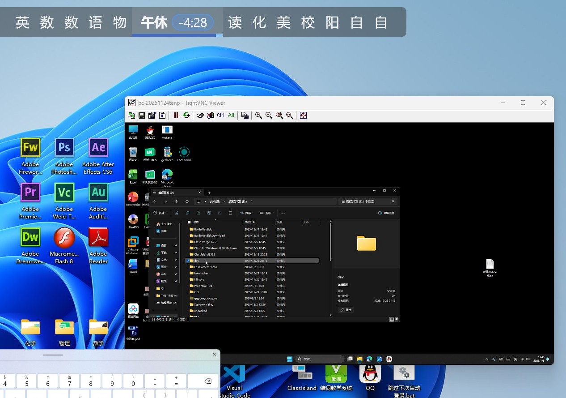Tick the select-all checkbox beside 名称 header
Viewport: 566px width, 398px height.
[189, 222]
